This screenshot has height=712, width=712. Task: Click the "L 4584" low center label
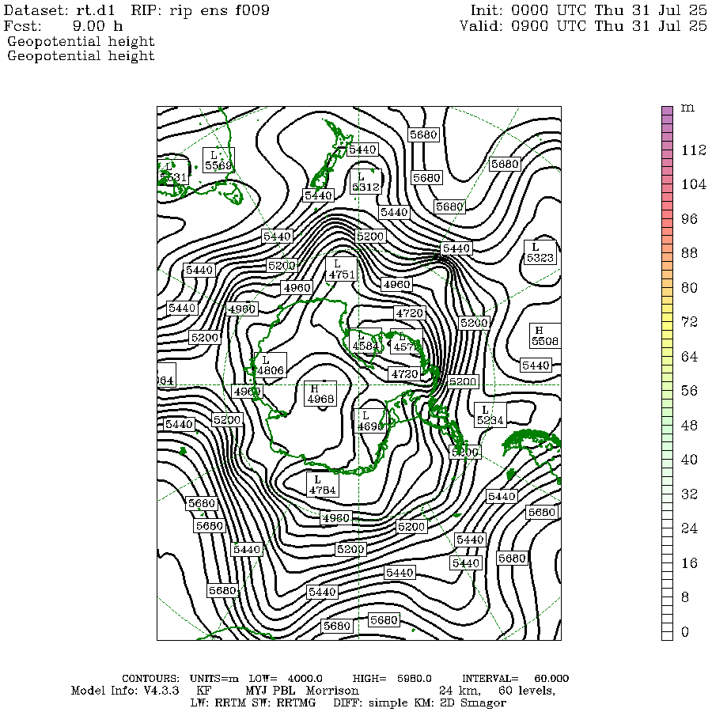click(365, 340)
